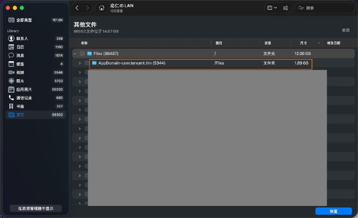Viewport: 358px width, 218px height.
Task: Open the filter settings sliders icon
Action: (286, 8)
